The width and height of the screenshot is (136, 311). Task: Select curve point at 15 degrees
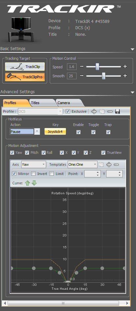pyautogui.click(x=85, y=268)
